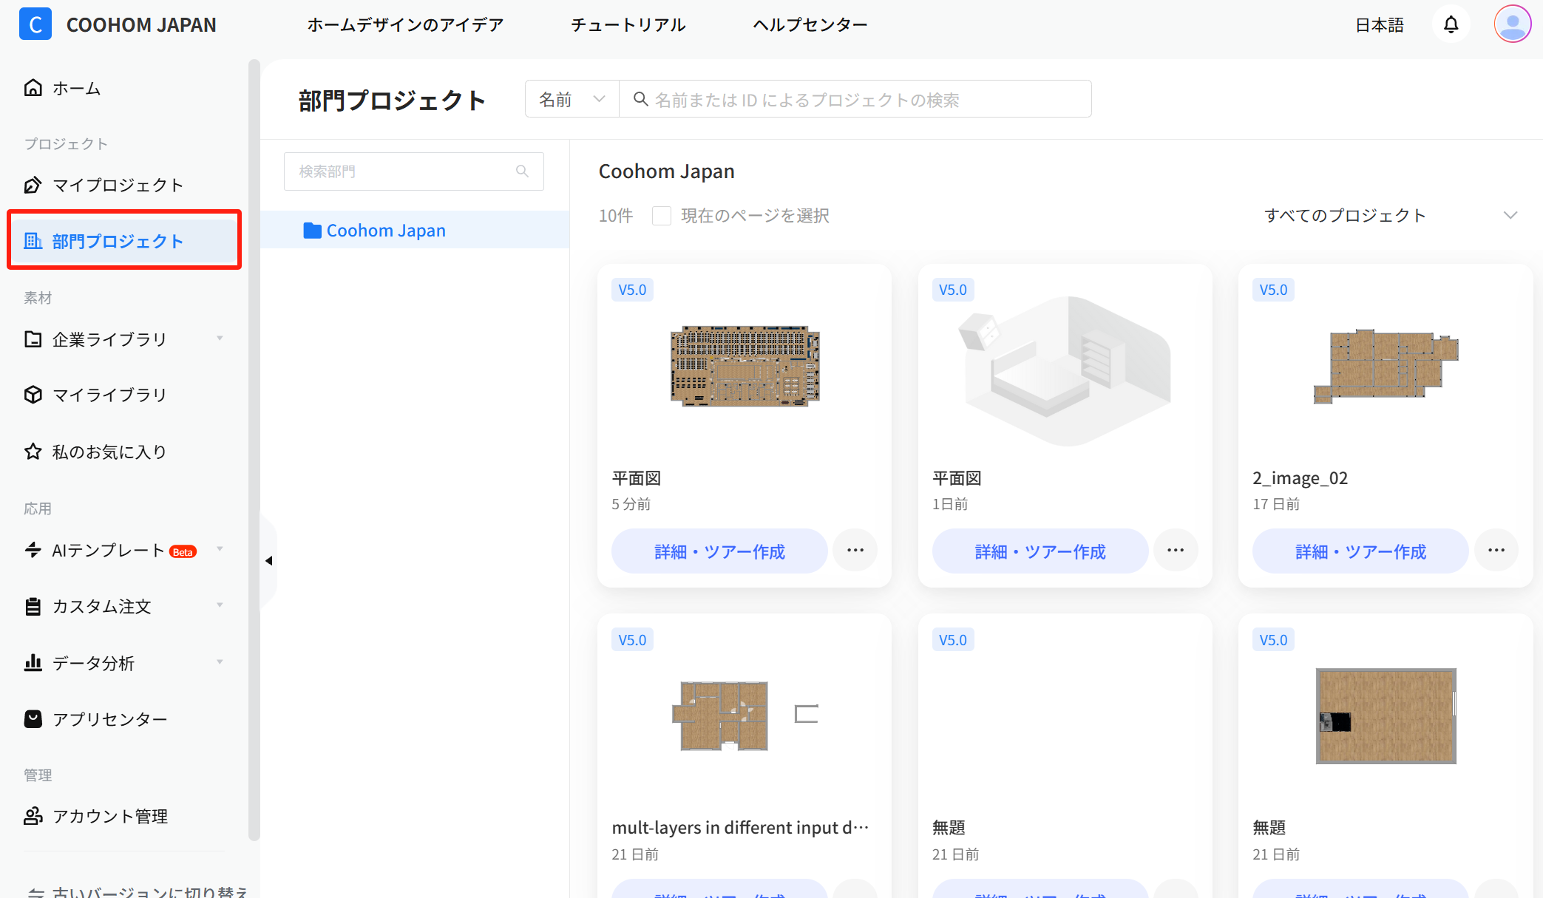Click 詳細・ツアー作成 for 2_image_02
The height and width of the screenshot is (898, 1543).
coord(1360,551)
